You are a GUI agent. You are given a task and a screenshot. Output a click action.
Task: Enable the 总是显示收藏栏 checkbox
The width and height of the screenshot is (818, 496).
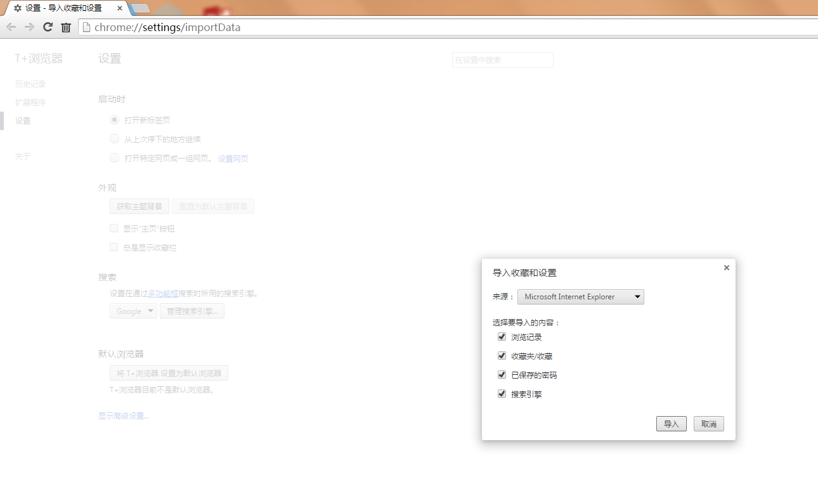pyautogui.click(x=114, y=247)
